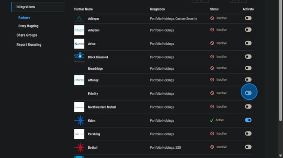Enable the Redtail integration toggle
The image size is (283, 158).
click(248, 147)
